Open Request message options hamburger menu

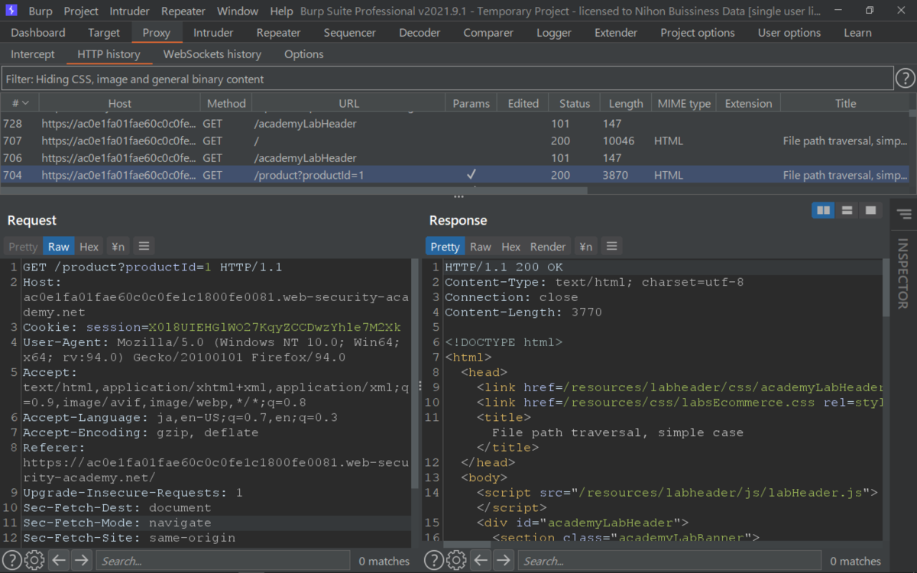click(144, 246)
